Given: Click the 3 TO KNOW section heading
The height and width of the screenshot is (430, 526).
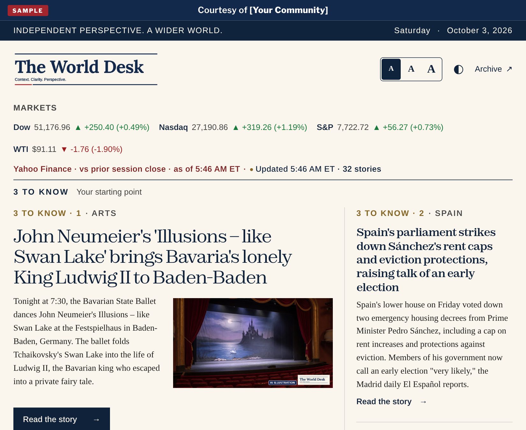Looking at the screenshot, I should point(41,192).
